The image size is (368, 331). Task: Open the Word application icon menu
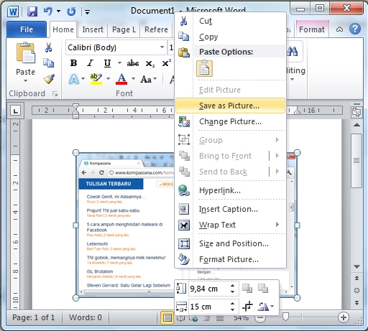(x=13, y=11)
